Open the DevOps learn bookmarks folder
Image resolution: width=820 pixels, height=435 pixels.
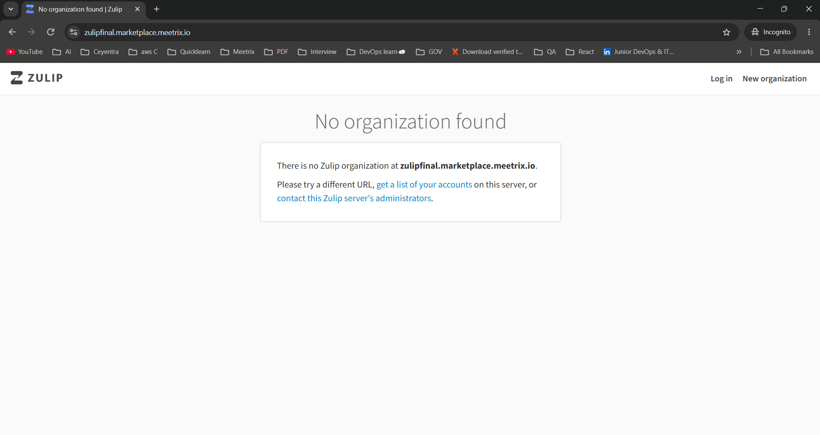tap(376, 52)
